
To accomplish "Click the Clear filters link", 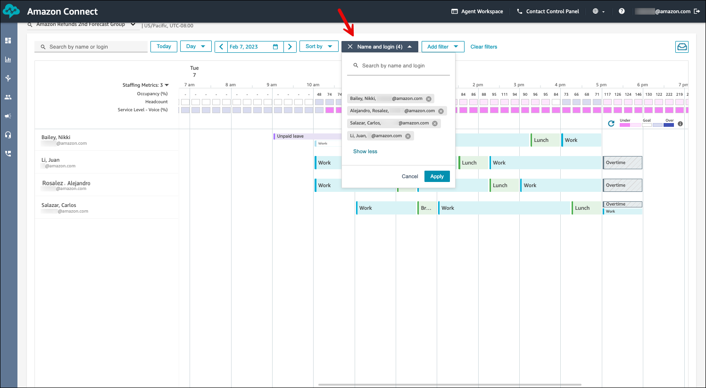I will pyautogui.click(x=483, y=47).
